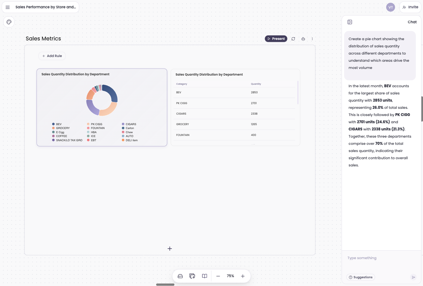
Task: Open the three-dot overflow menu beside Present
Action: click(x=312, y=39)
